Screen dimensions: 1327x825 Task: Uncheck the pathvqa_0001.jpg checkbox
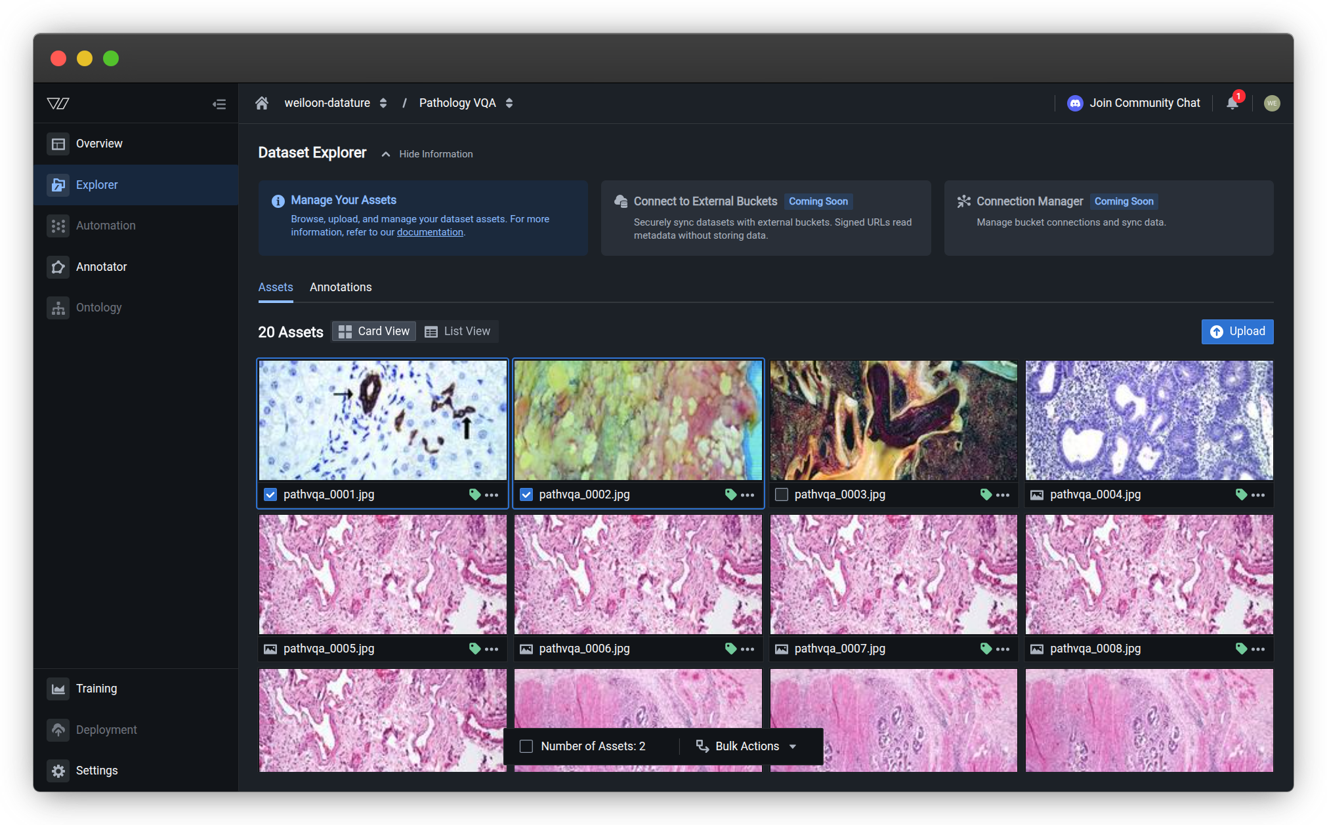pos(270,494)
